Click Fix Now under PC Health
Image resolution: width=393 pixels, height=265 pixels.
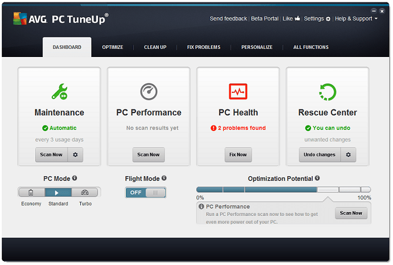pos(238,154)
